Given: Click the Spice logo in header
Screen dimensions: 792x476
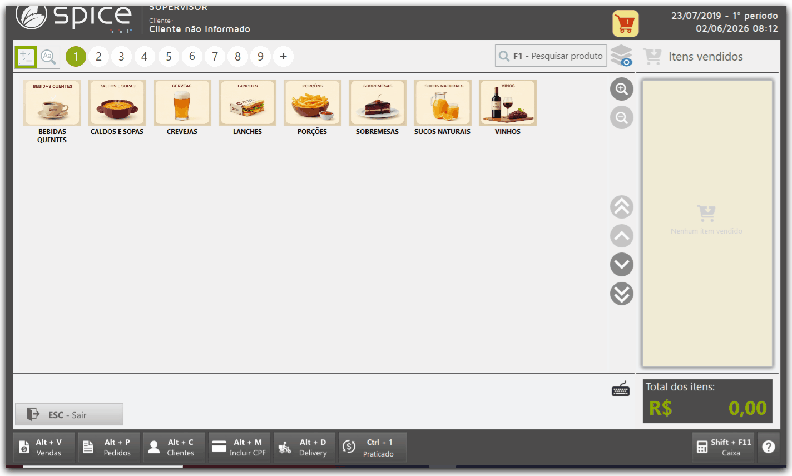Looking at the screenshot, I should [x=74, y=17].
